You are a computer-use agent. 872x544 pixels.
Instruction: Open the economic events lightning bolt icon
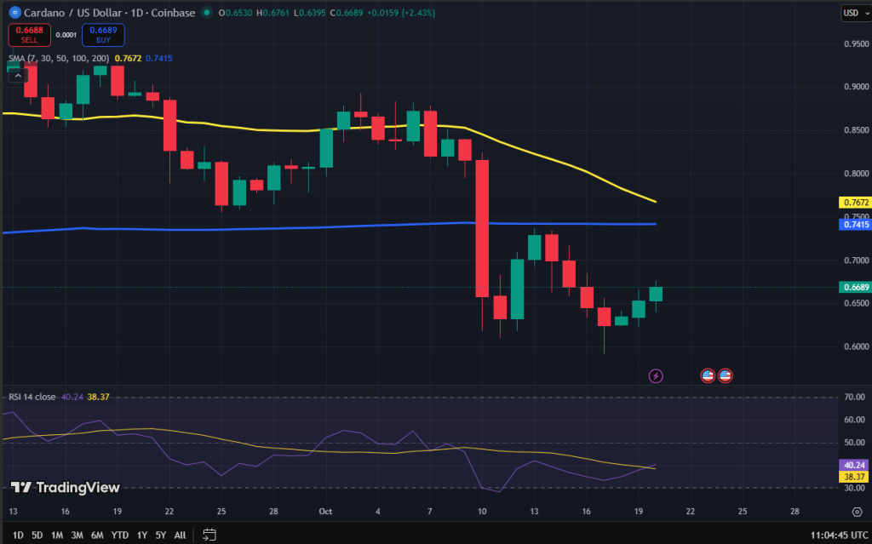pos(656,375)
